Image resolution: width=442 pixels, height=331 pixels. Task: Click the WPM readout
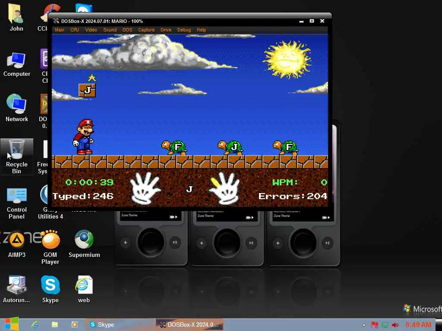pos(300,182)
